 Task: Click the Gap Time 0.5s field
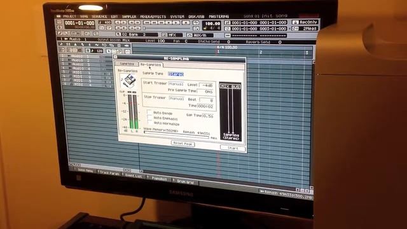(208, 116)
